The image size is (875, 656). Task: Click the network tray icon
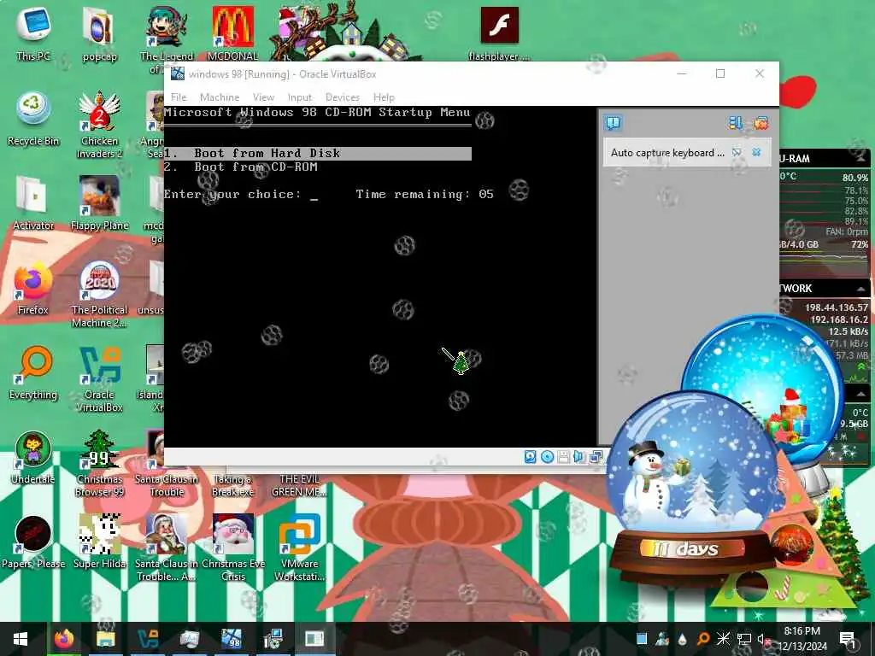click(x=744, y=639)
